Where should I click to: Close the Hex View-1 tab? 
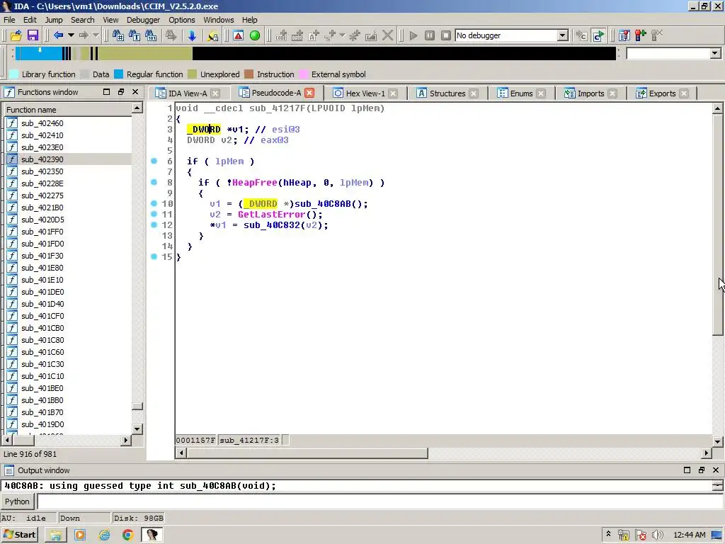[393, 93]
